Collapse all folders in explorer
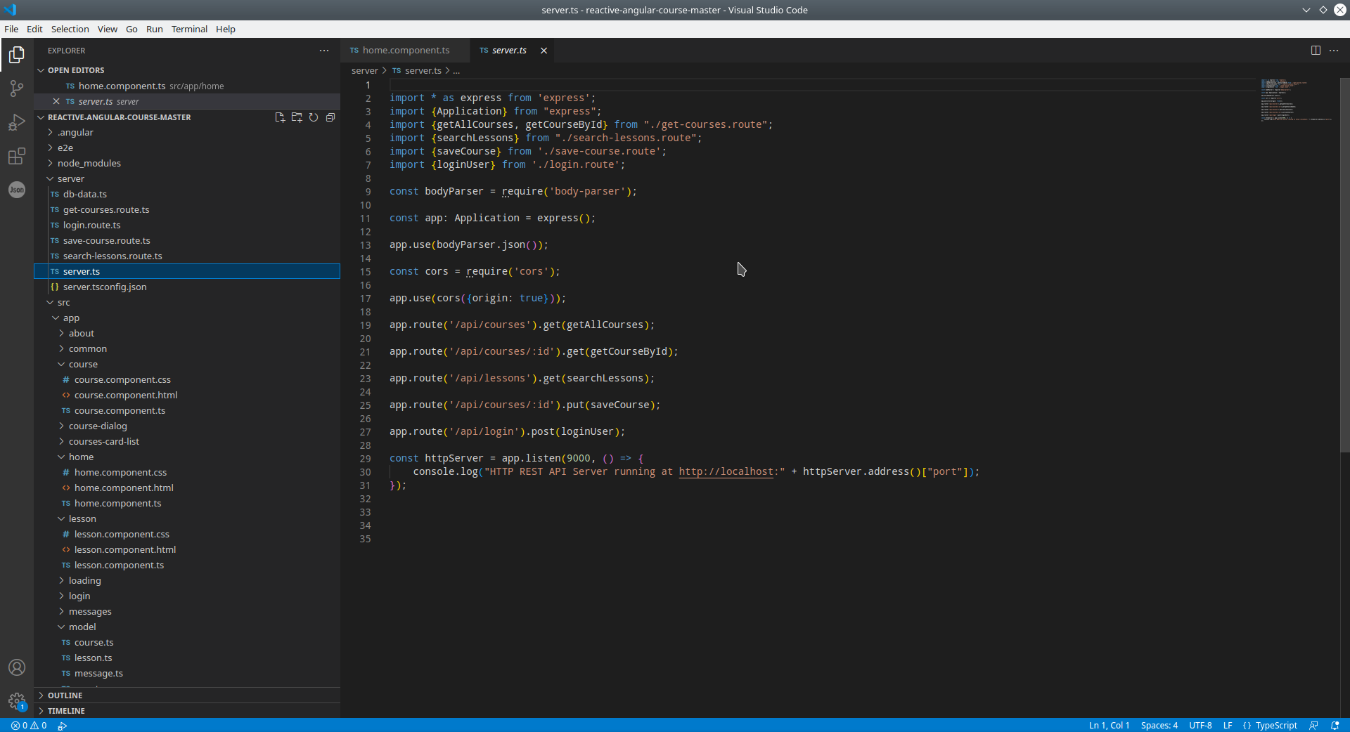1350x732 pixels. tap(330, 117)
